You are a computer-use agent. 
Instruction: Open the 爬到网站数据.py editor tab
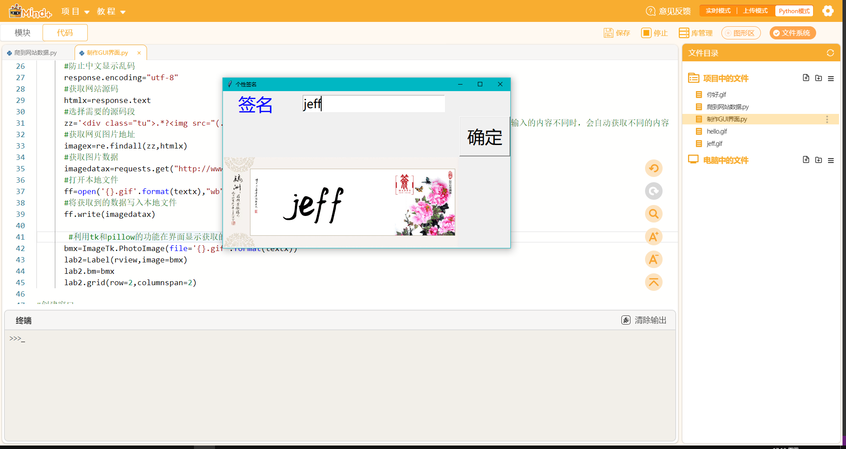(x=36, y=53)
